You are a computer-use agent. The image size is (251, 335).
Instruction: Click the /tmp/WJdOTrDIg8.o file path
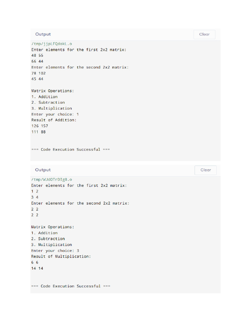(x=52, y=180)
